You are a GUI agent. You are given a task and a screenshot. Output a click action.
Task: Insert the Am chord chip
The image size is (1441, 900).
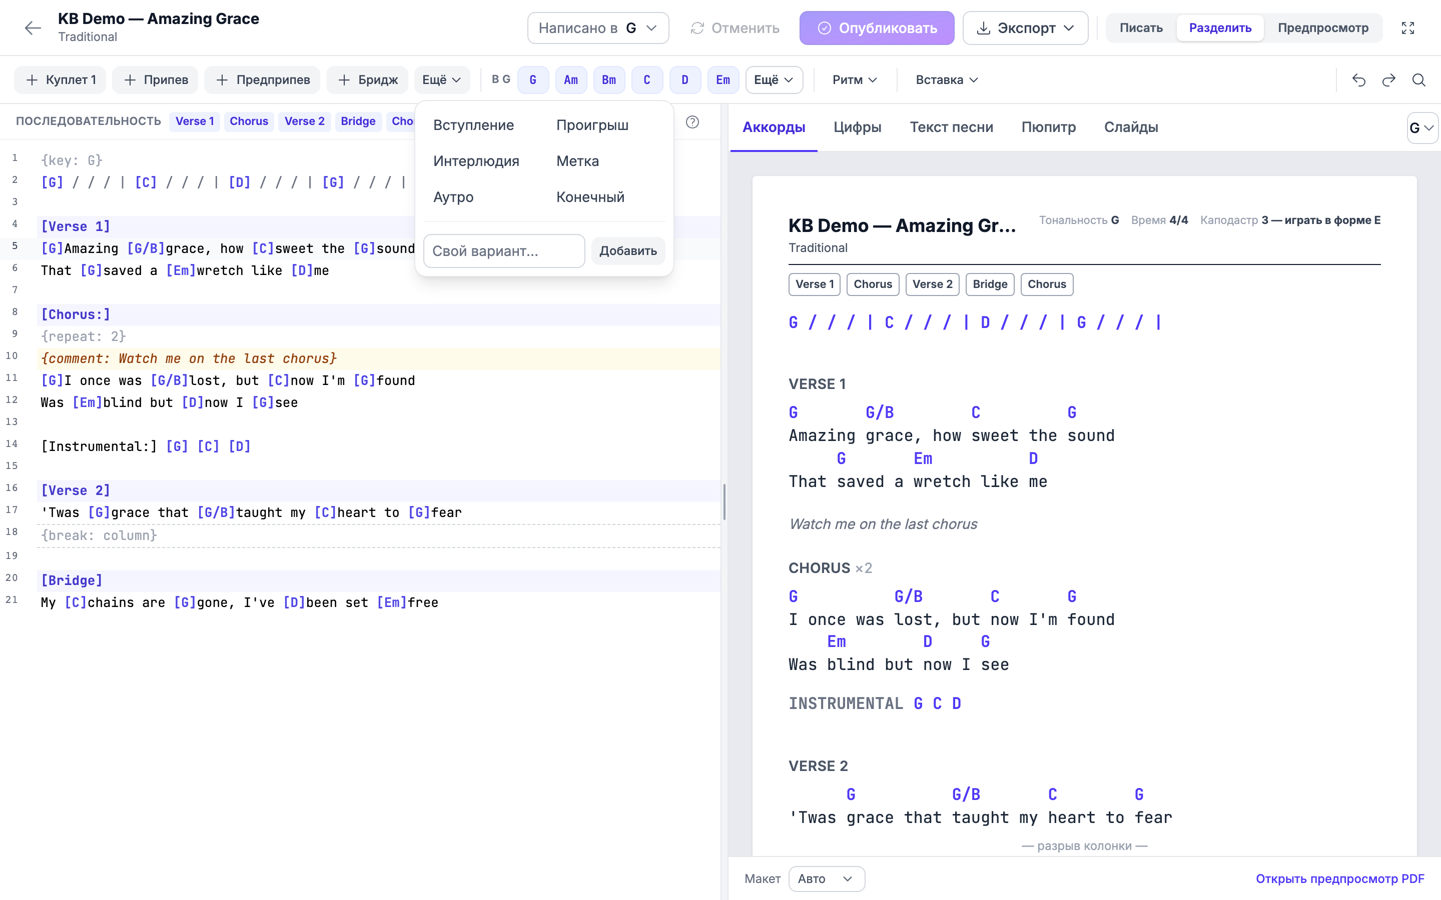(x=570, y=80)
